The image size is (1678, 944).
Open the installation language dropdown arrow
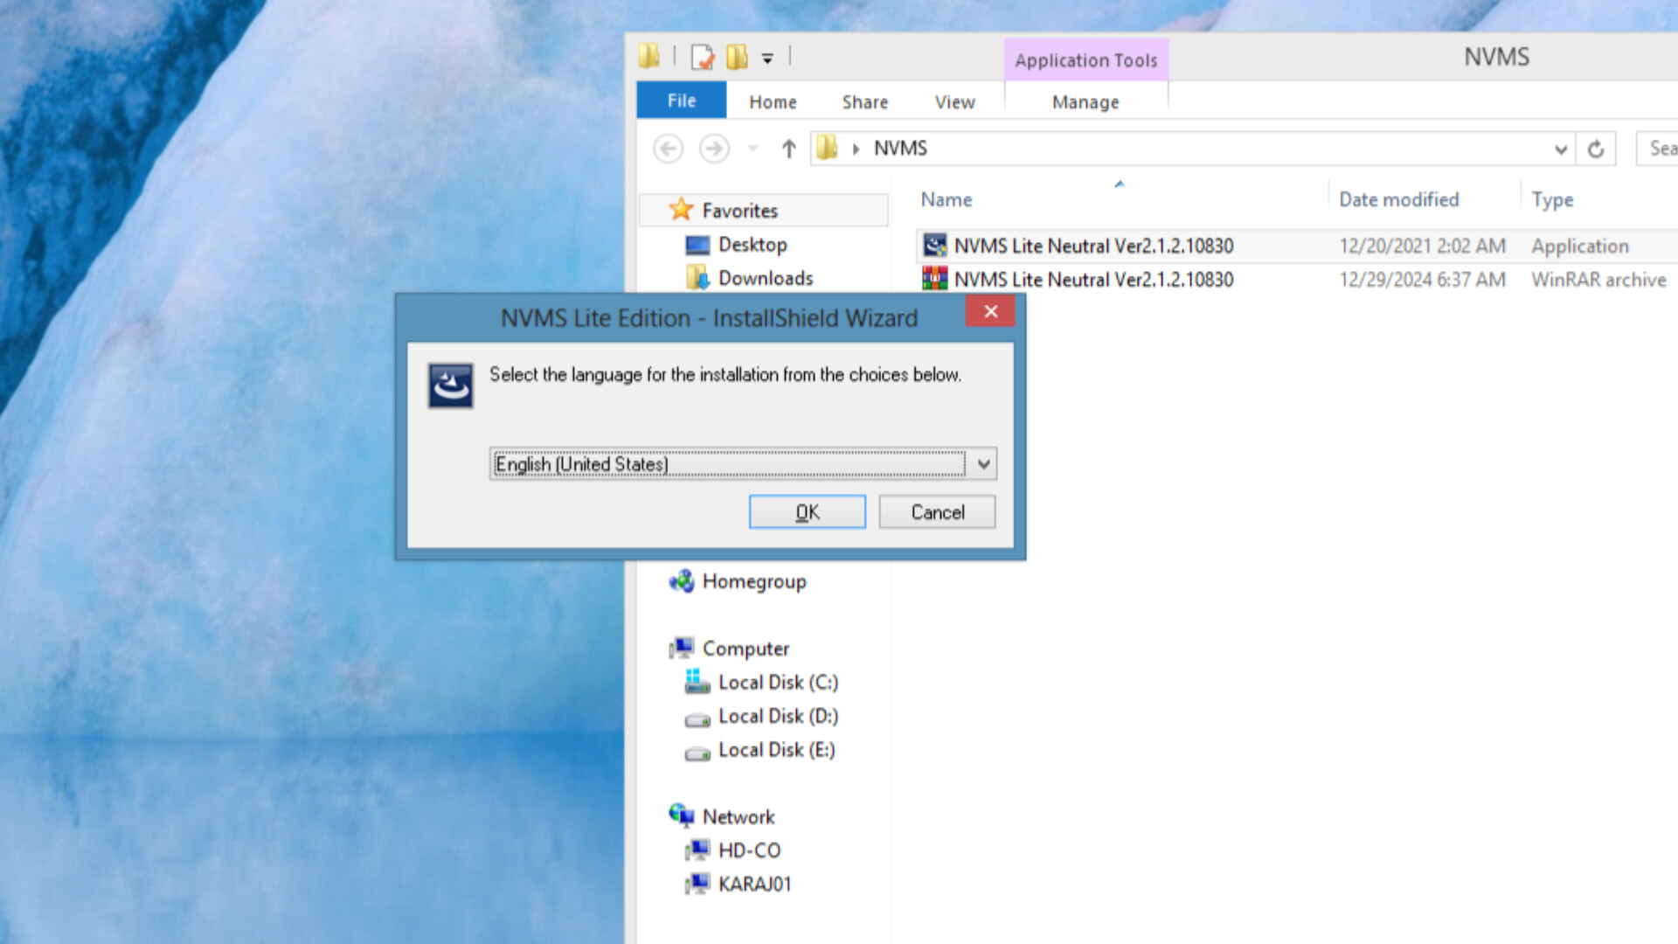(983, 464)
